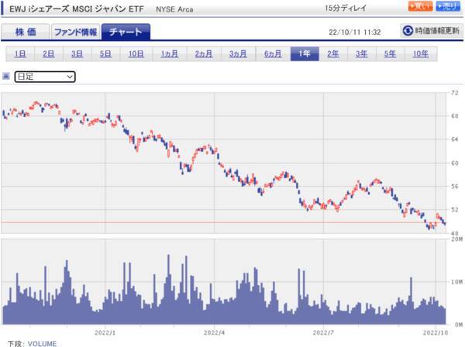The height and width of the screenshot is (347, 465).
Task: Show the 5日 chart range
Action: [105, 54]
